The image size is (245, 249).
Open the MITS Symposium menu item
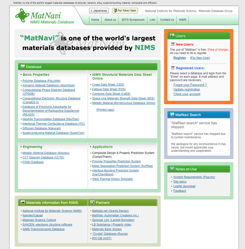tap(133, 20)
